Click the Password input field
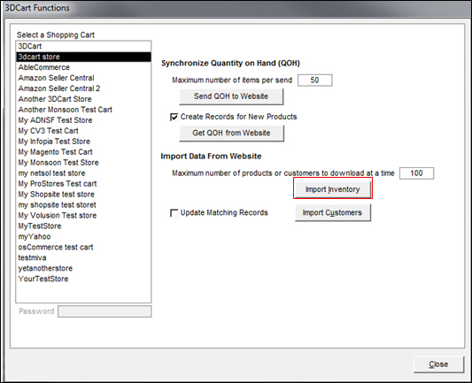Viewport: 472px width, 383px height. tap(104, 311)
